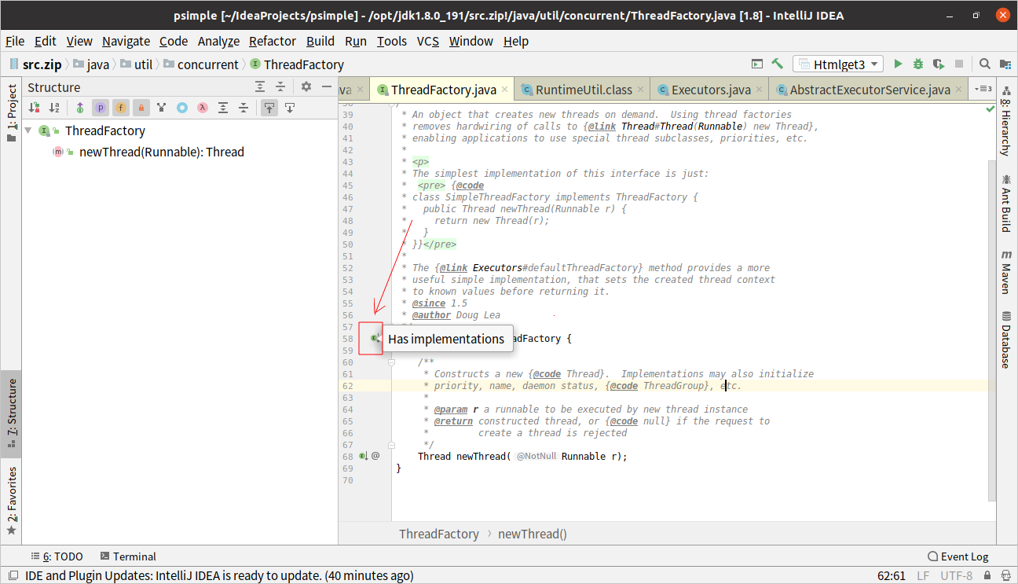Open the 1: Project tool window

coord(11,113)
